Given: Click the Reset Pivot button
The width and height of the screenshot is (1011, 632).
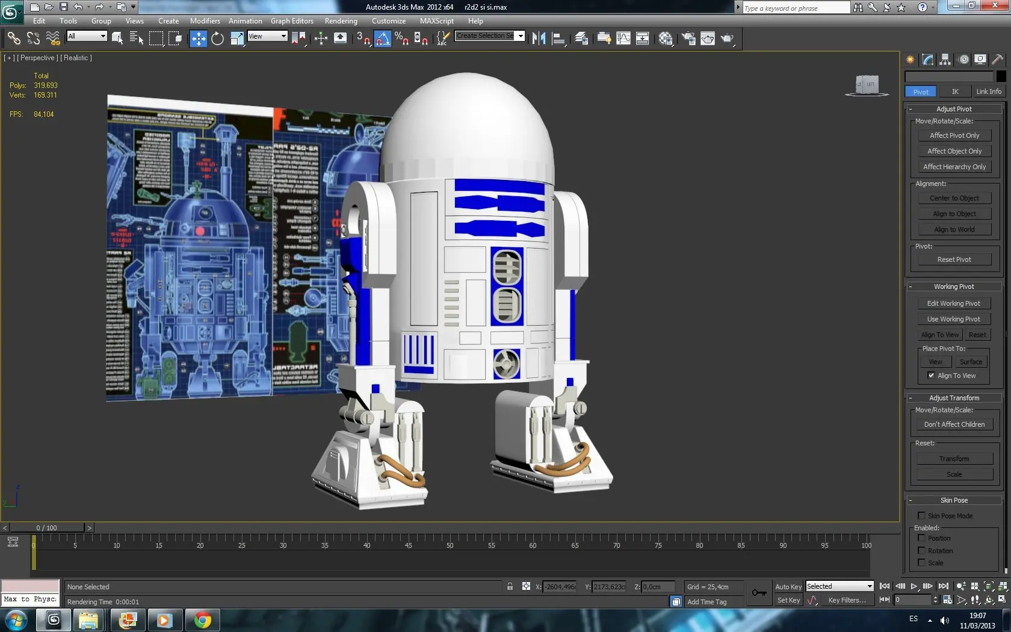Looking at the screenshot, I should tap(954, 259).
